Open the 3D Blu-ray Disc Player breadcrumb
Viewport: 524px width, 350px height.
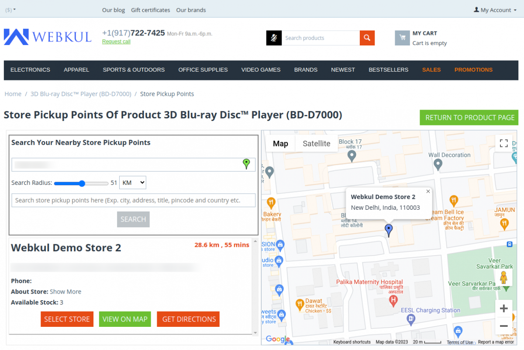pyautogui.click(x=81, y=94)
